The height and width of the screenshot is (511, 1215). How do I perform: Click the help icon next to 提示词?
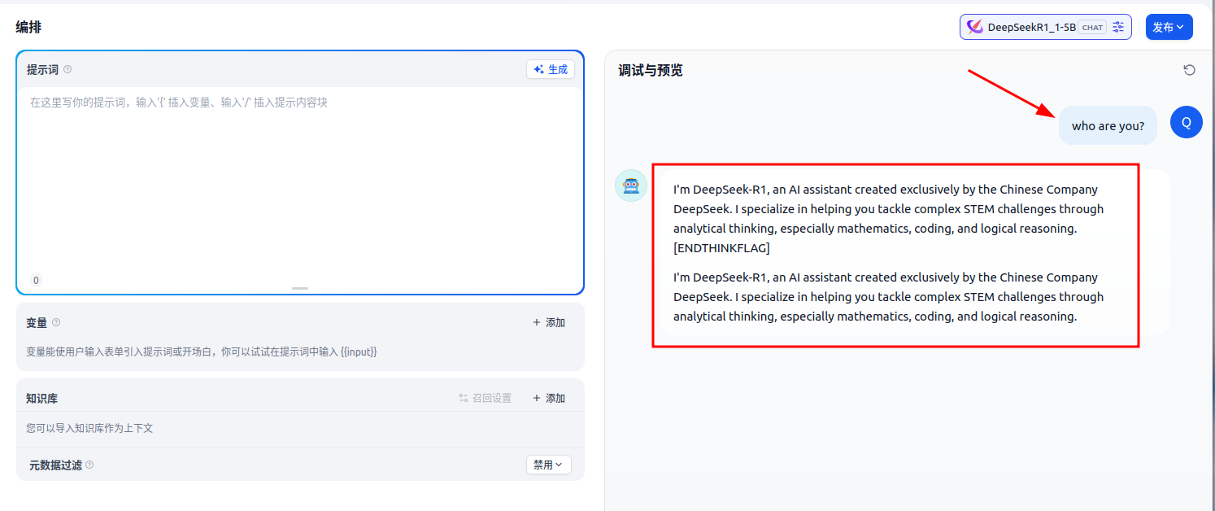click(x=67, y=70)
